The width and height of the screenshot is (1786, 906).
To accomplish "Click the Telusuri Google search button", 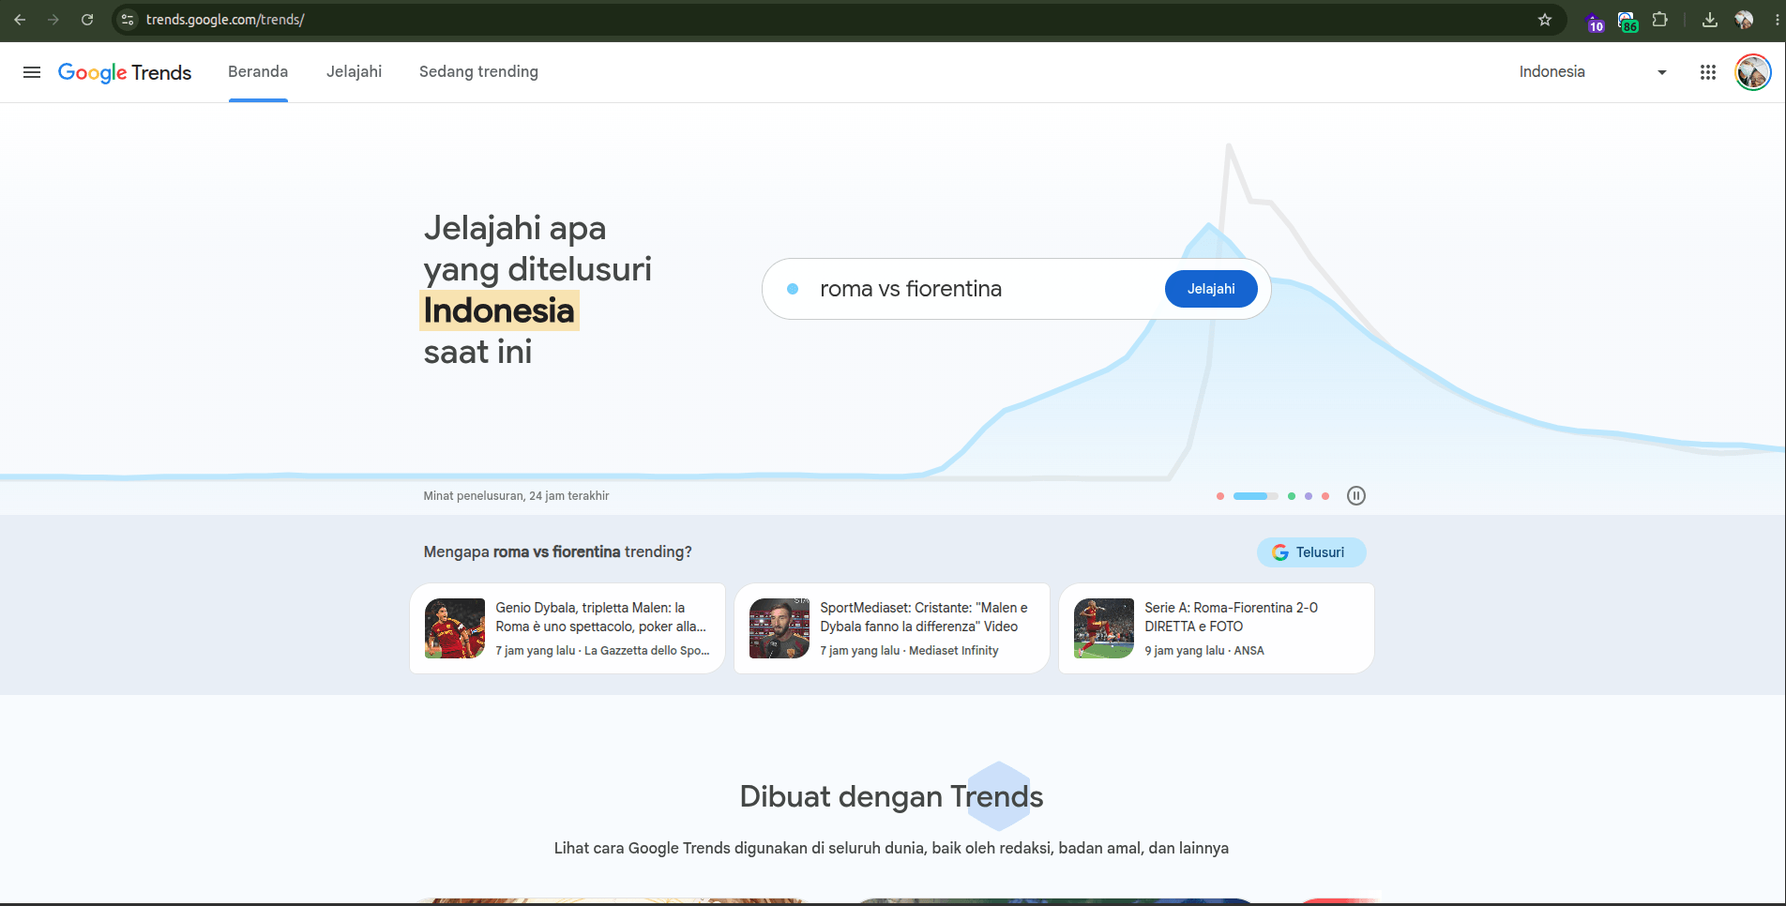I will point(1311,552).
